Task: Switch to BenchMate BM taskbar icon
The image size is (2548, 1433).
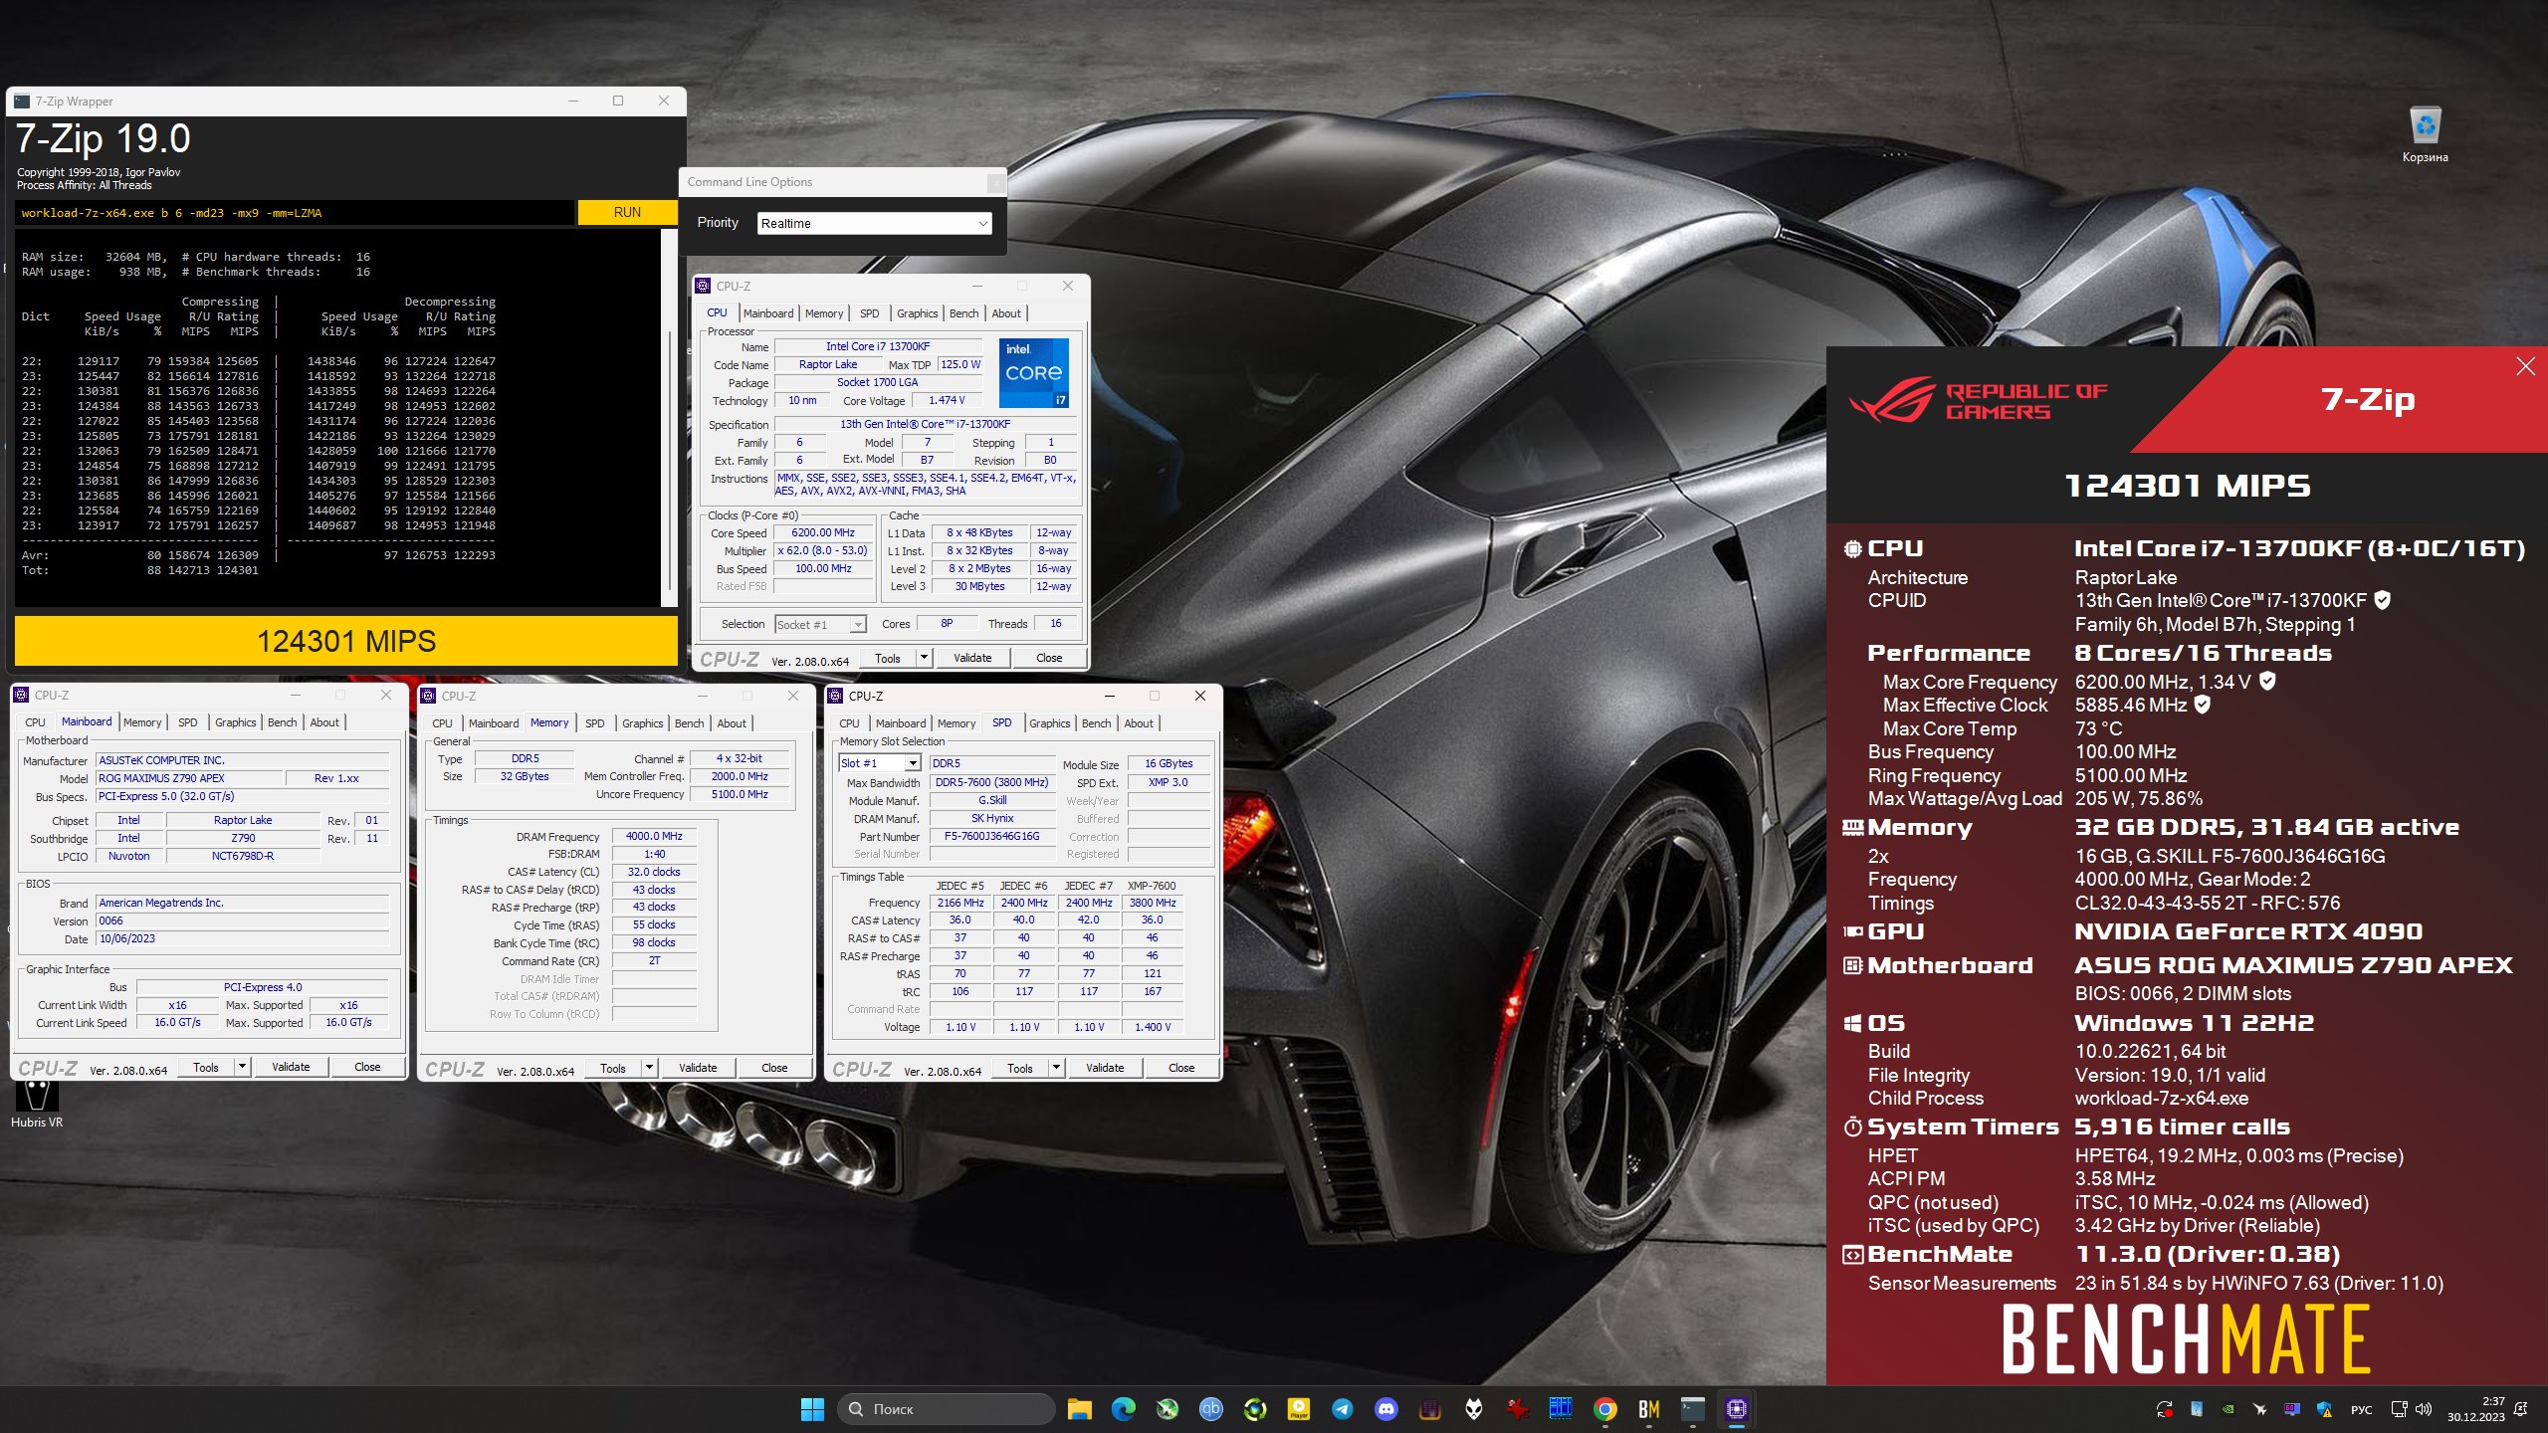Action: (1648, 1408)
